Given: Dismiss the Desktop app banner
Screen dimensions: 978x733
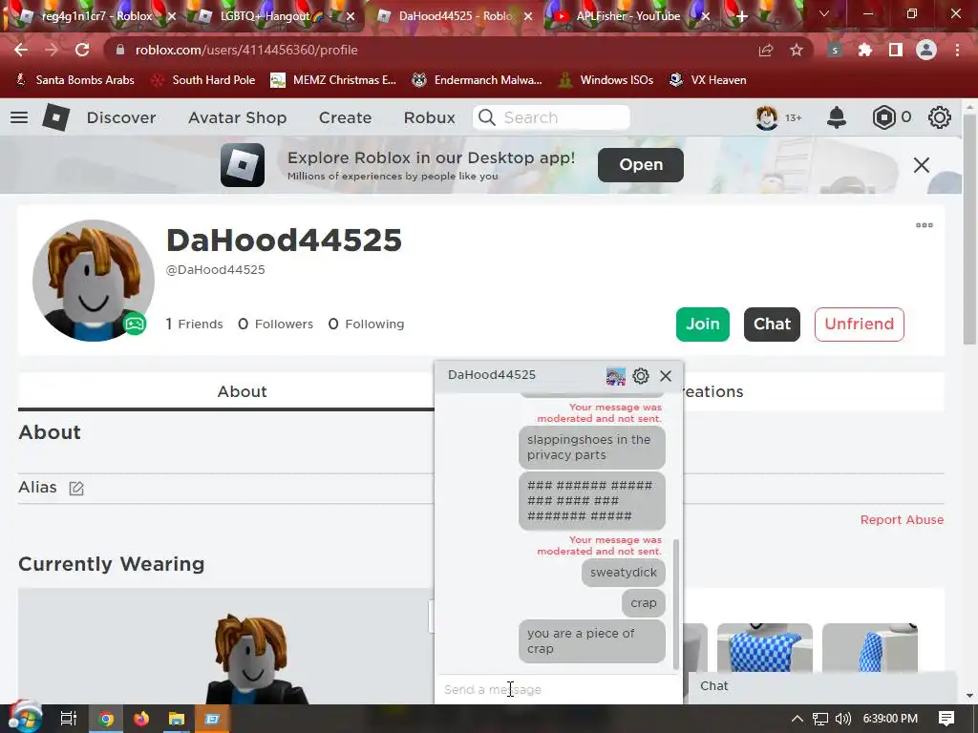Looking at the screenshot, I should point(922,165).
